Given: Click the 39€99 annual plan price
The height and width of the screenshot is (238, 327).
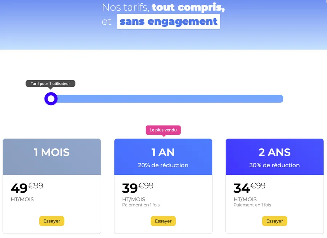Looking at the screenshot, I should (x=138, y=188).
